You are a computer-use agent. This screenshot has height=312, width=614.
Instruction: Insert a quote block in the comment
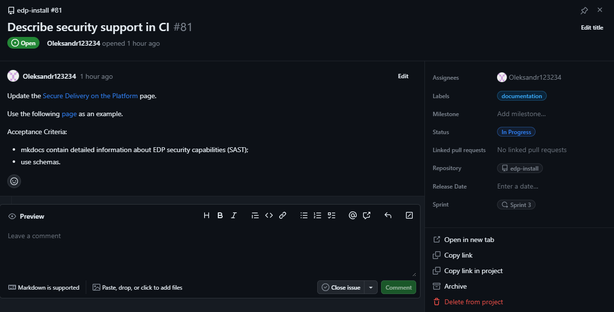pyautogui.click(x=255, y=215)
